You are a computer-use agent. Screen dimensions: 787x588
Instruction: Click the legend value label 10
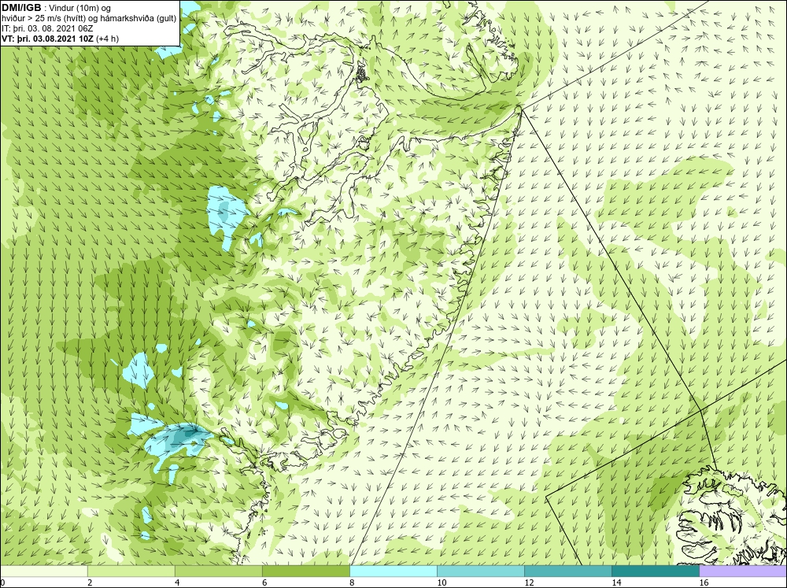click(442, 582)
